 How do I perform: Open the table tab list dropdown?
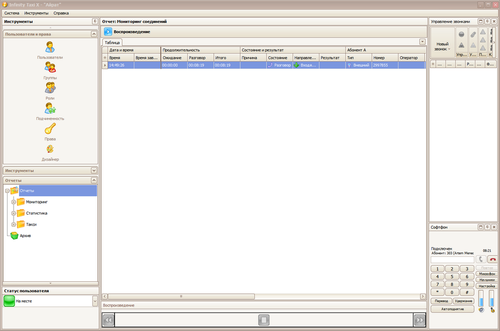pos(422,42)
